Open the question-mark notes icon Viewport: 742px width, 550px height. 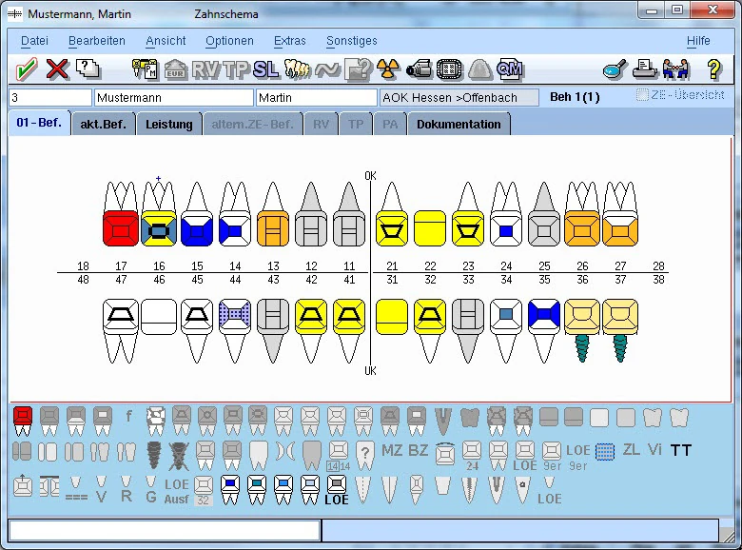pyautogui.click(x=88, y=69)
